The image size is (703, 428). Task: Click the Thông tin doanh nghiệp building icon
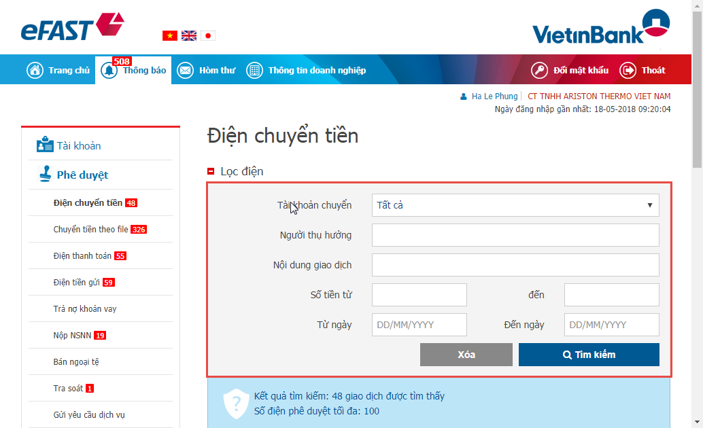[x=254, y=71]
